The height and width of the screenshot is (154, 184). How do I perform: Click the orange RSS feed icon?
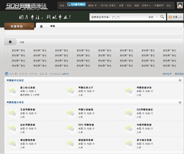(x=170, y=17)
